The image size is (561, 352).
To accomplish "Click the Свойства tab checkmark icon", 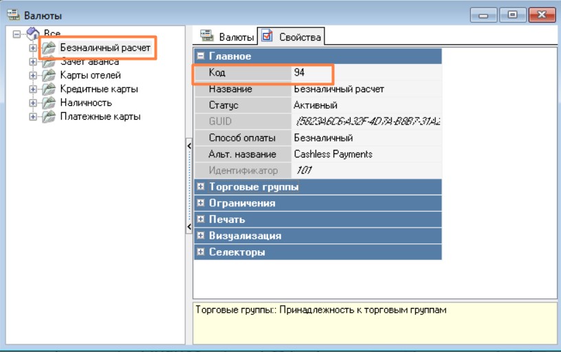I will 266,36.
